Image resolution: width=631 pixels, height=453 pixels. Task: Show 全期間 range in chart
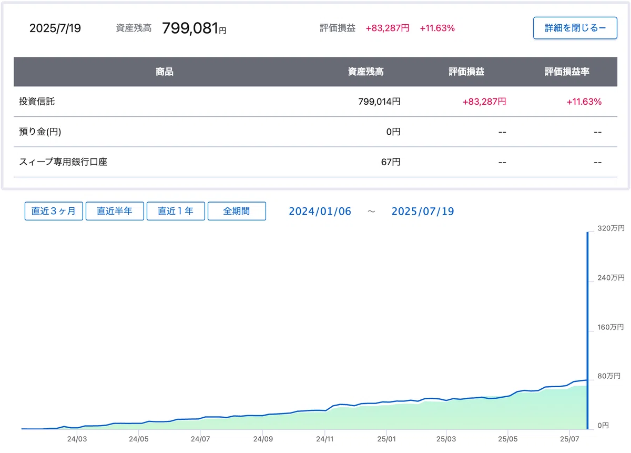click(237, 211)
